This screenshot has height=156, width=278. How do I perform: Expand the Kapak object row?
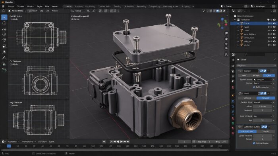click(x=238, y=27)
